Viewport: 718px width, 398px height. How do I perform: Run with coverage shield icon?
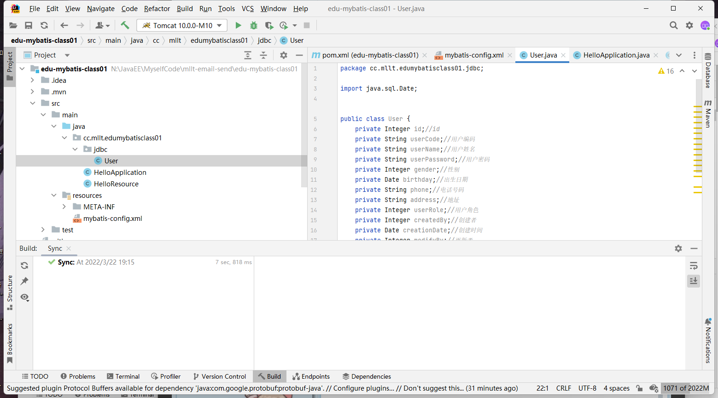coord(269,25)
